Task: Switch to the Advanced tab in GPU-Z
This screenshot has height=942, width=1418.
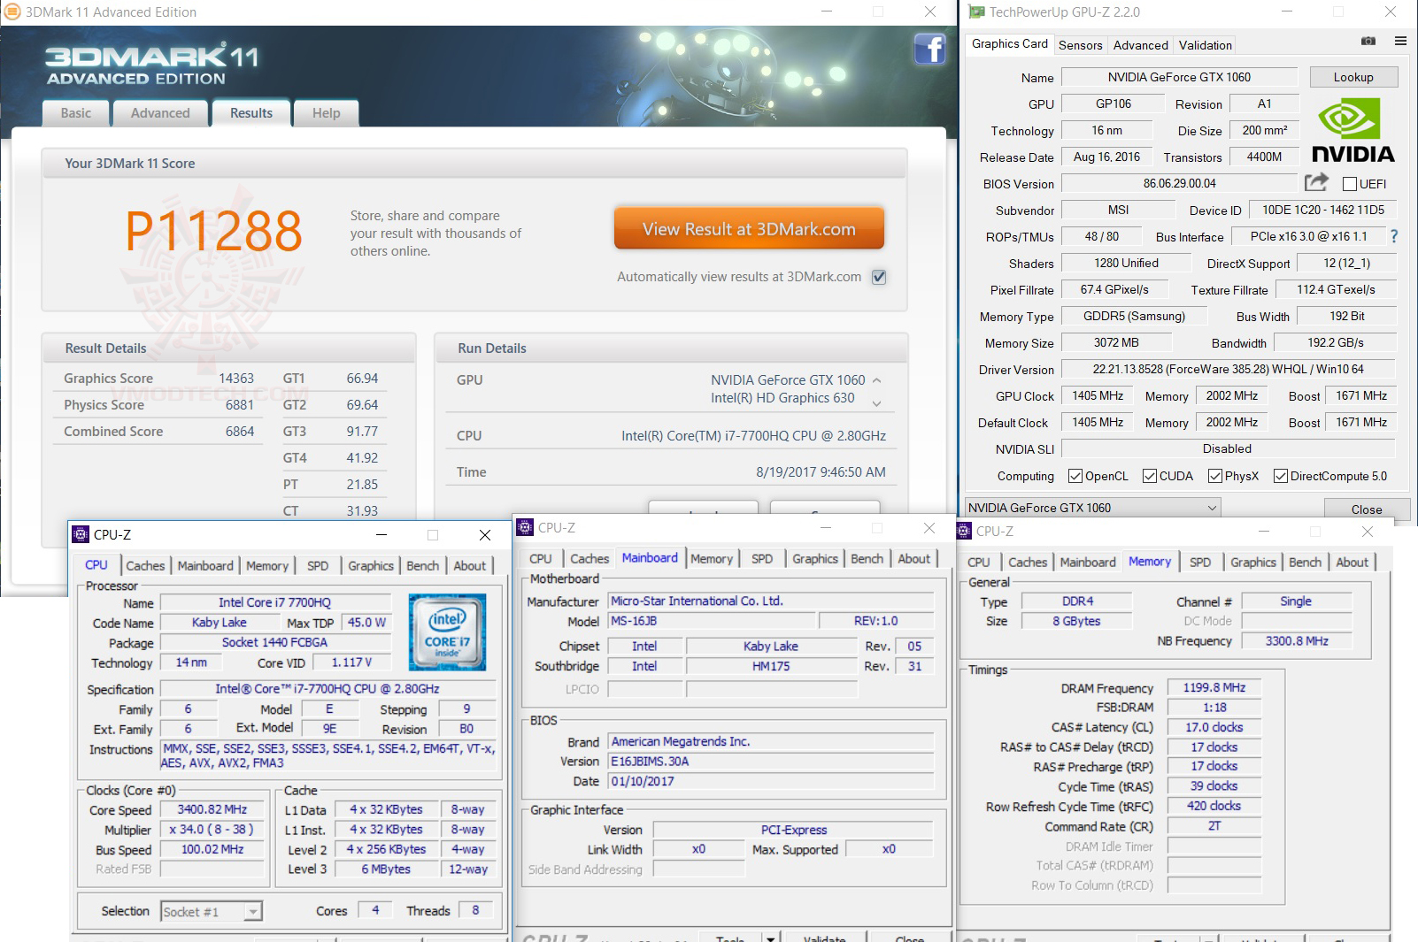Action: point(1140,45)
